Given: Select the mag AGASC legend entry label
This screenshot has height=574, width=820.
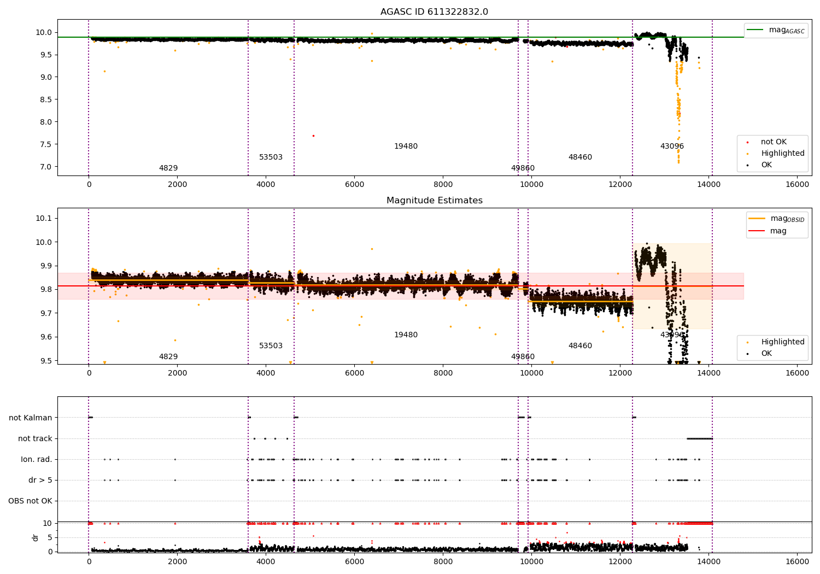Looking at the screenshot, I should [x=787, y=30].
